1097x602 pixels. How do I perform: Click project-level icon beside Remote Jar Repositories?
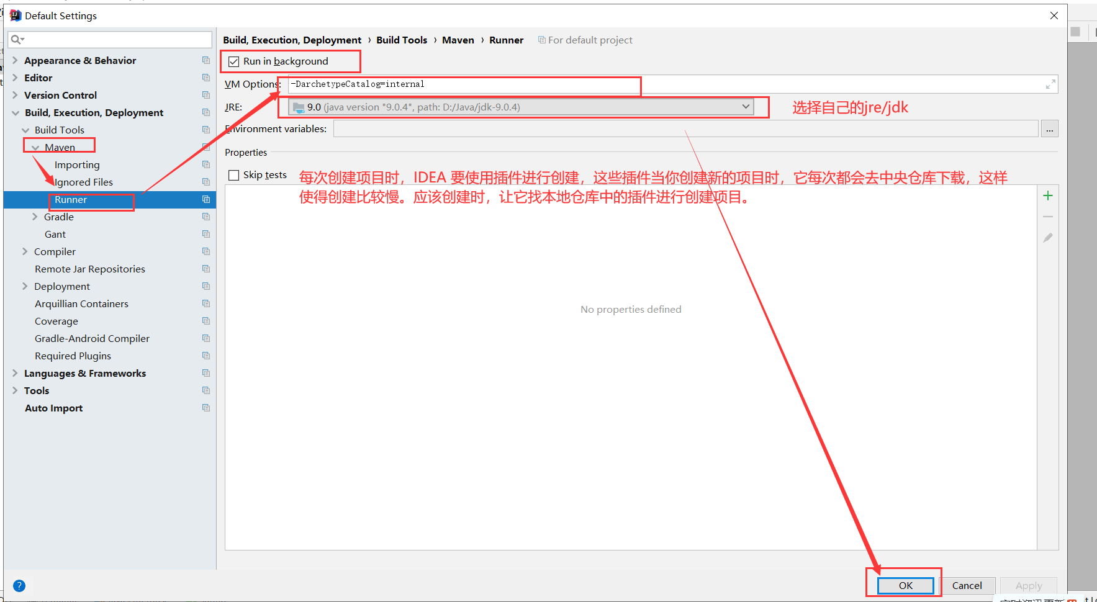tap(206, 269)
